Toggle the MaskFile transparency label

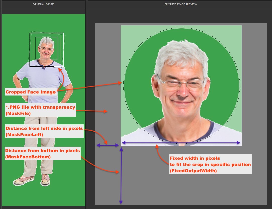(40, 110)
